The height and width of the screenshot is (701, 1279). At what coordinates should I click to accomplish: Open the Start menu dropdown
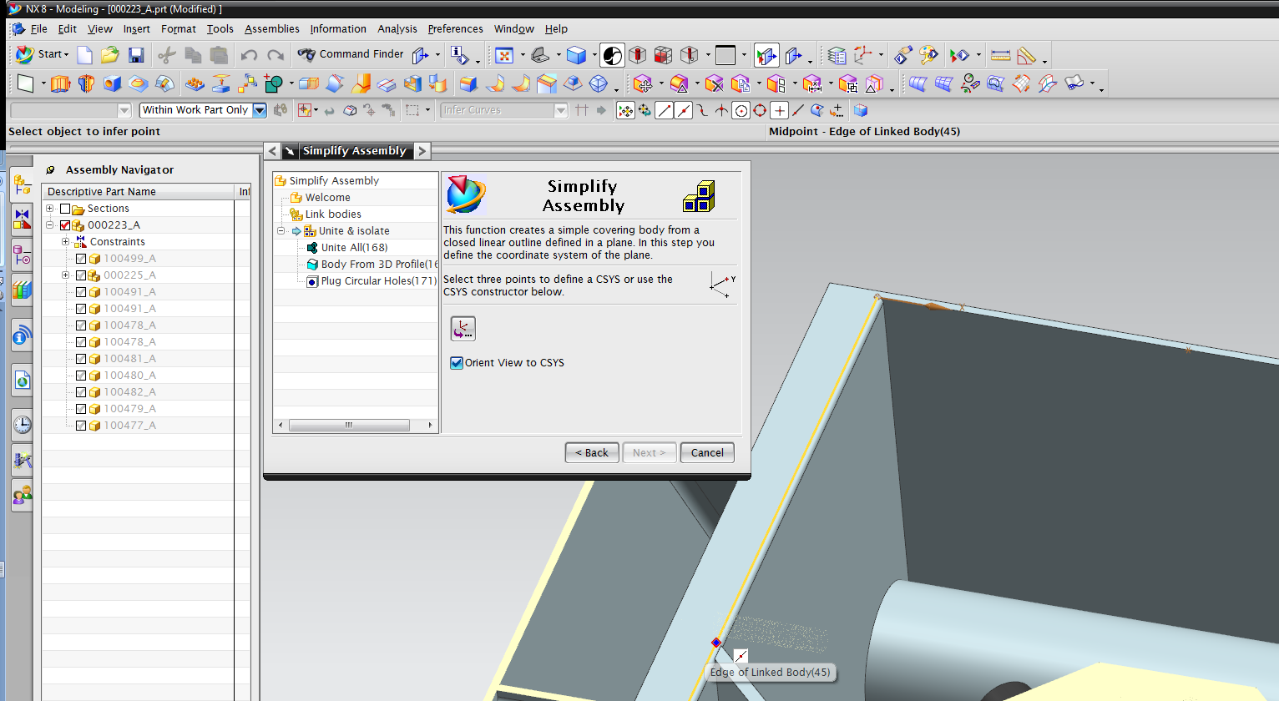(42, 55)
